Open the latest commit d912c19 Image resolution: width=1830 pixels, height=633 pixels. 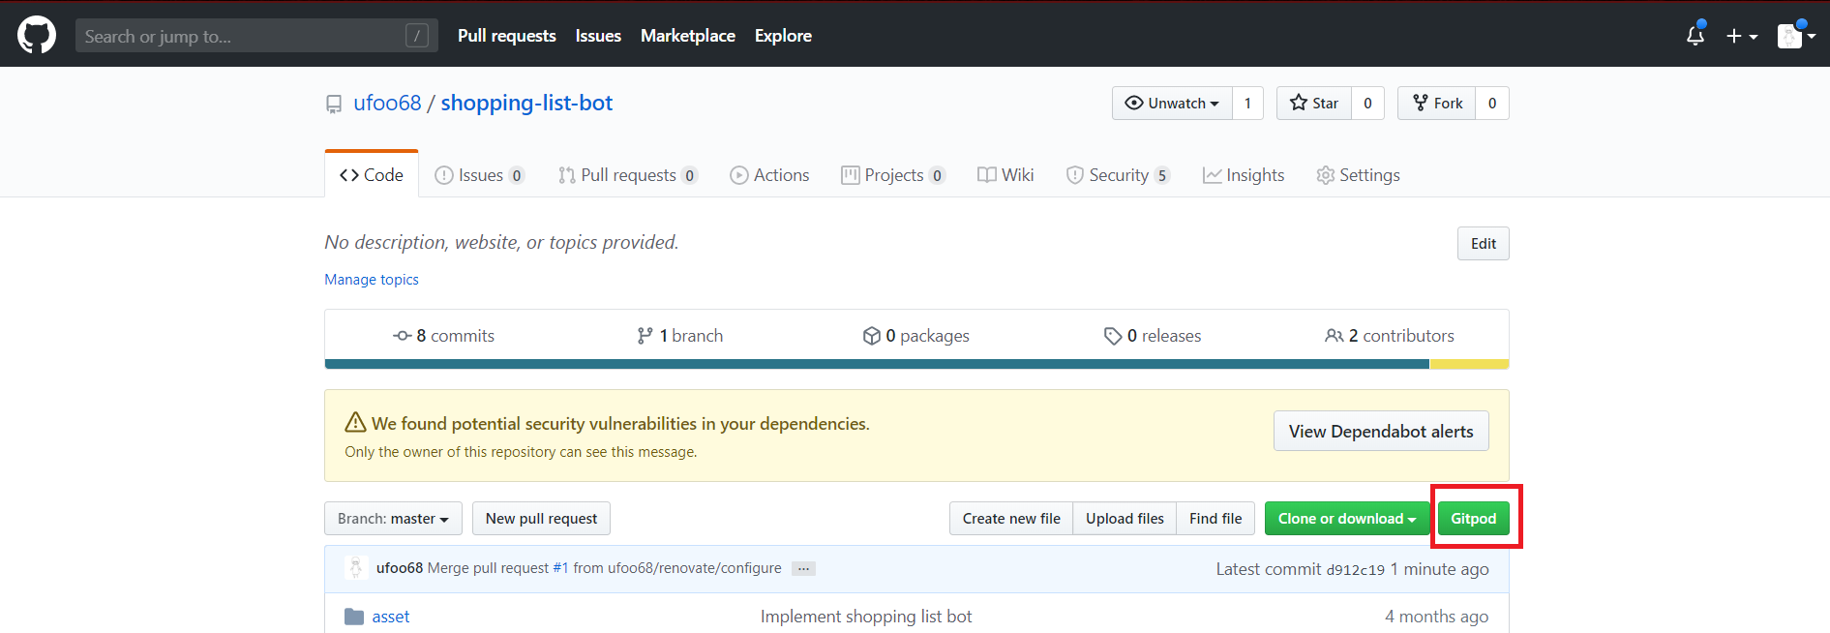(x=1355, y=570)
